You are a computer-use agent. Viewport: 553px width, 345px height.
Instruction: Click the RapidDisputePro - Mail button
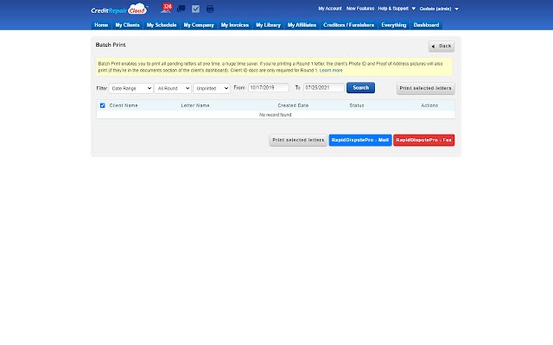click(360, 140)
